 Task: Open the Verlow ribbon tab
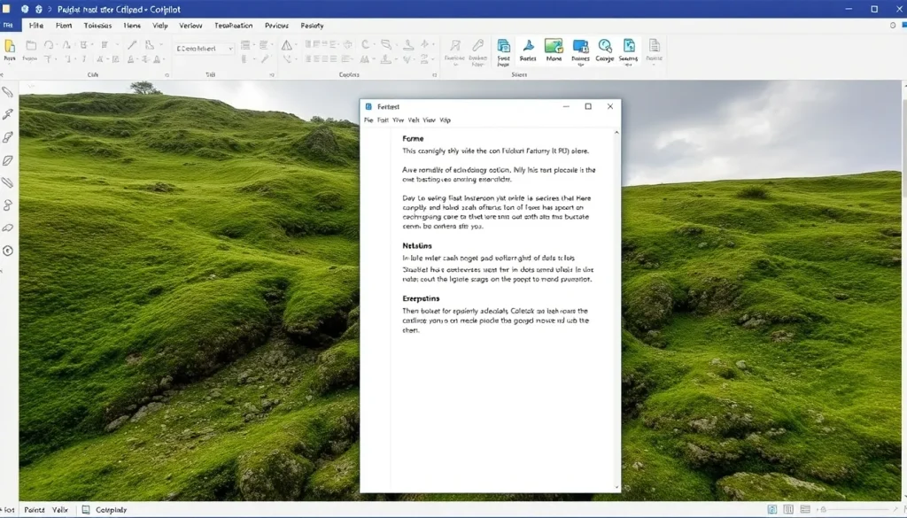[x=190, y=26]
